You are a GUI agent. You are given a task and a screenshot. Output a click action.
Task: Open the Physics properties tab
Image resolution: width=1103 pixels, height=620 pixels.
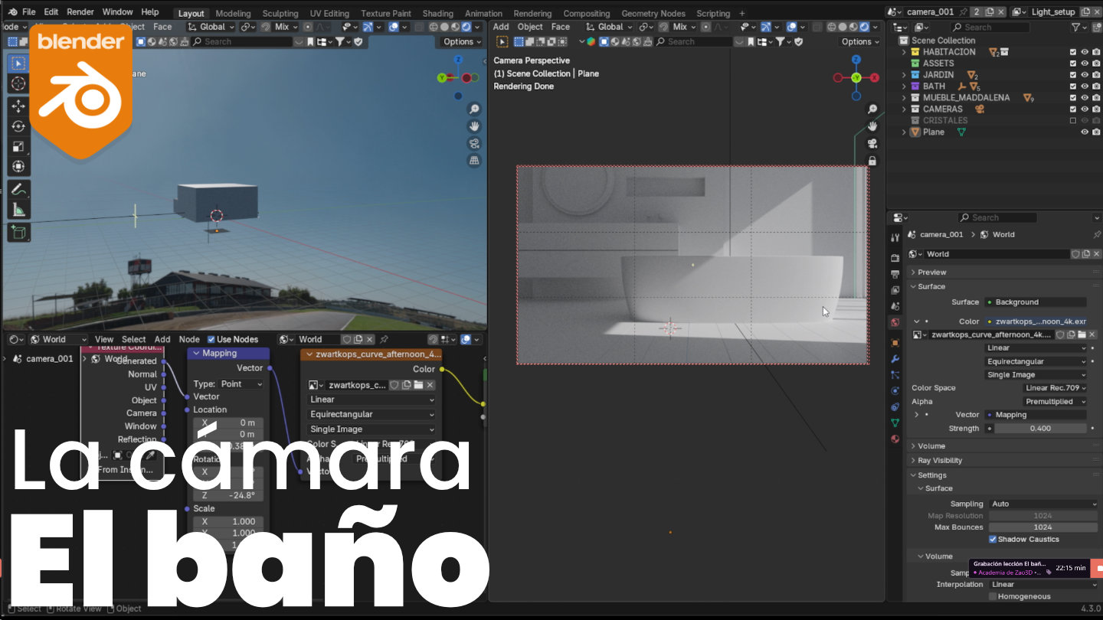[x=895, y=390]
